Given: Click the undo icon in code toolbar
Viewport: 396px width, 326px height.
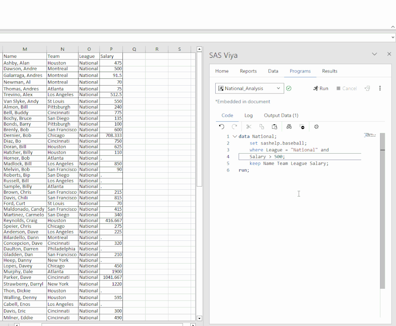Looking at the screenshot, I should [222, 127].
